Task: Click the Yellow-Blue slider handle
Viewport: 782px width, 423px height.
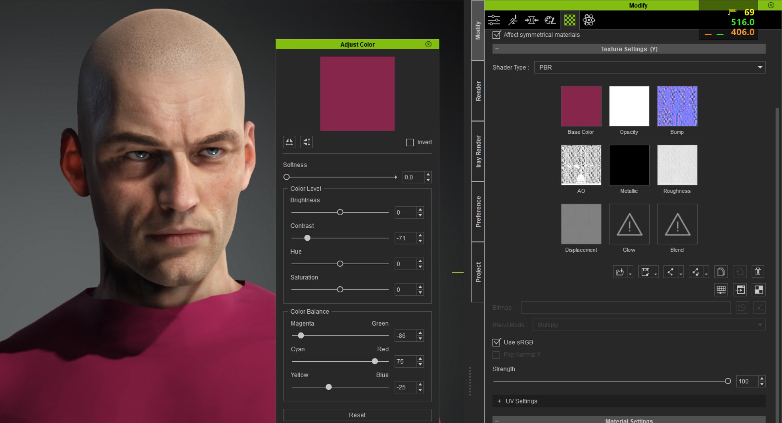Action: click(x=329, y=387)
